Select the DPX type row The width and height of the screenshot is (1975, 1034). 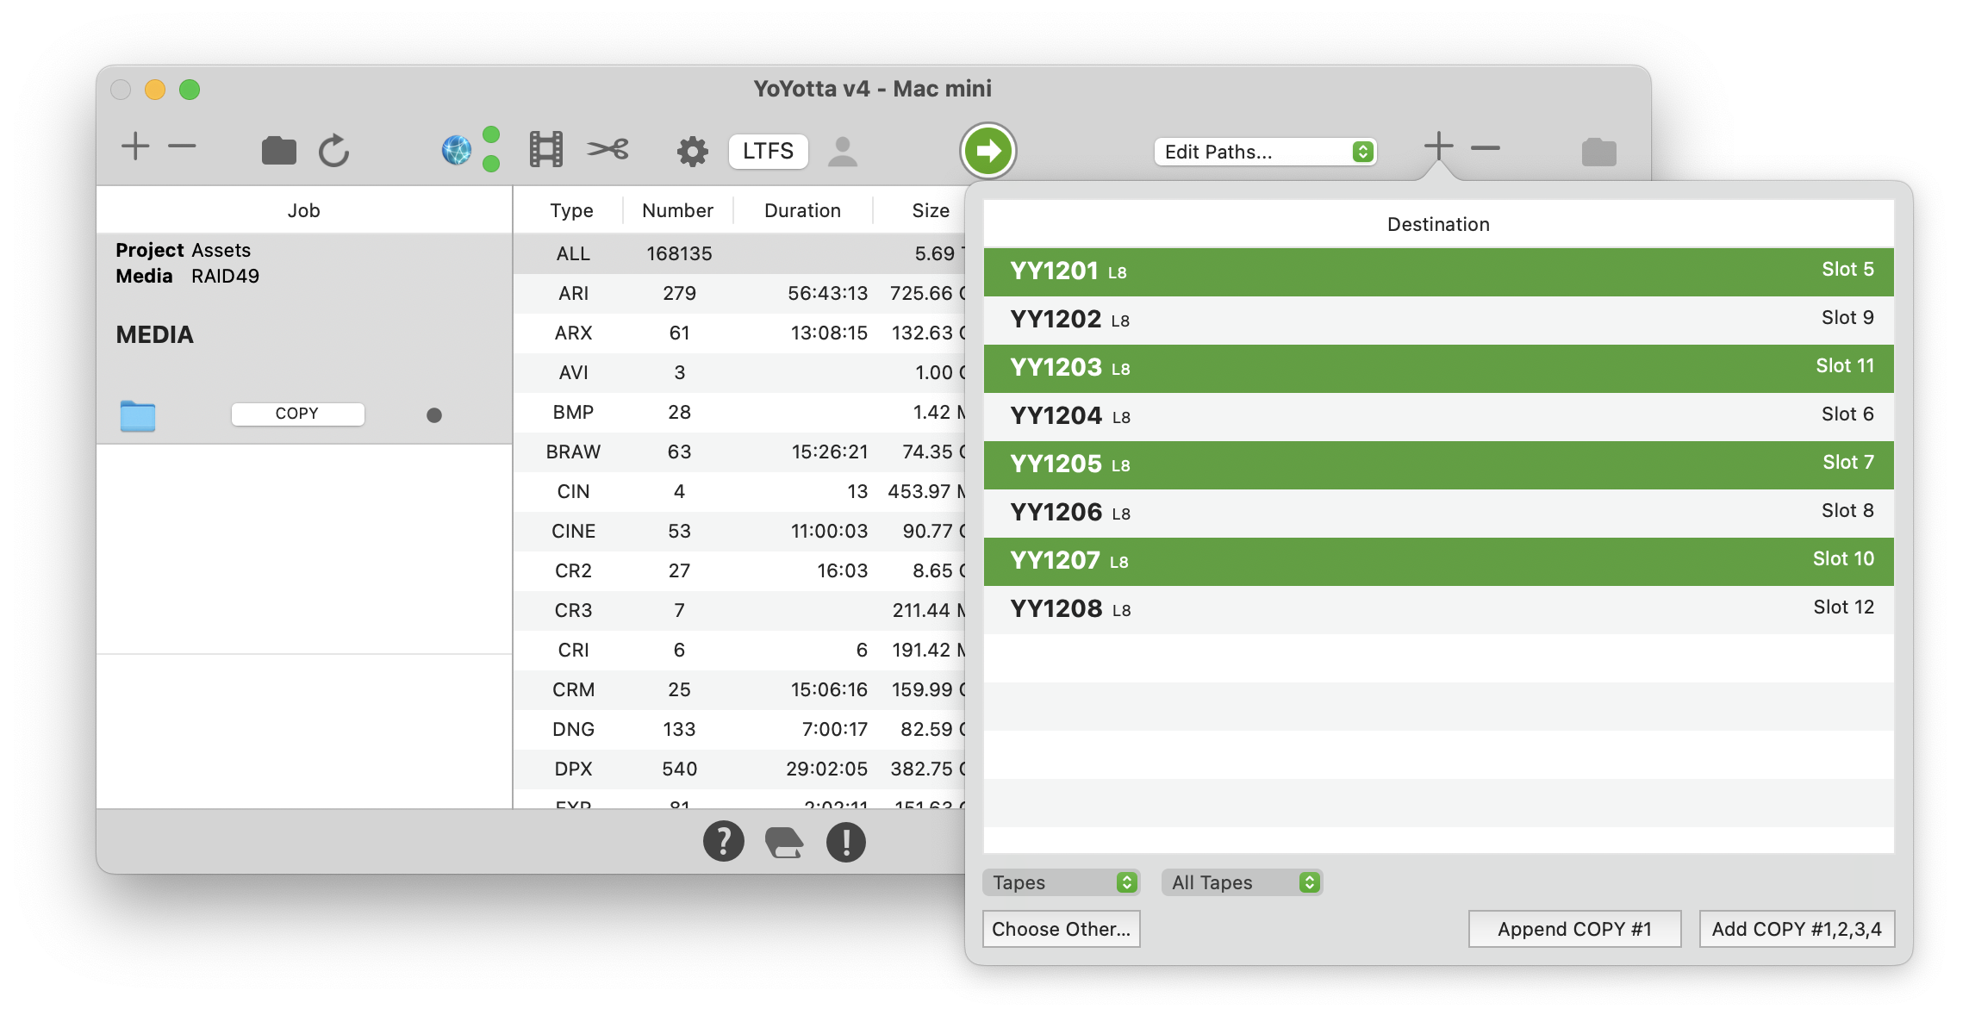pyautogui.click(x=739, y=769)
